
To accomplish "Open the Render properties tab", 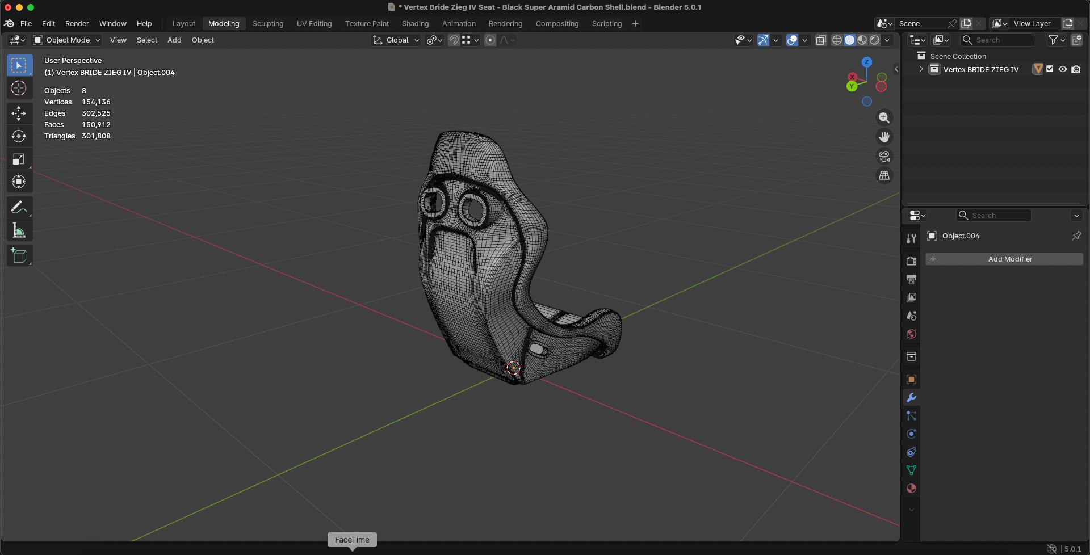I will click(x=911, y=261).
